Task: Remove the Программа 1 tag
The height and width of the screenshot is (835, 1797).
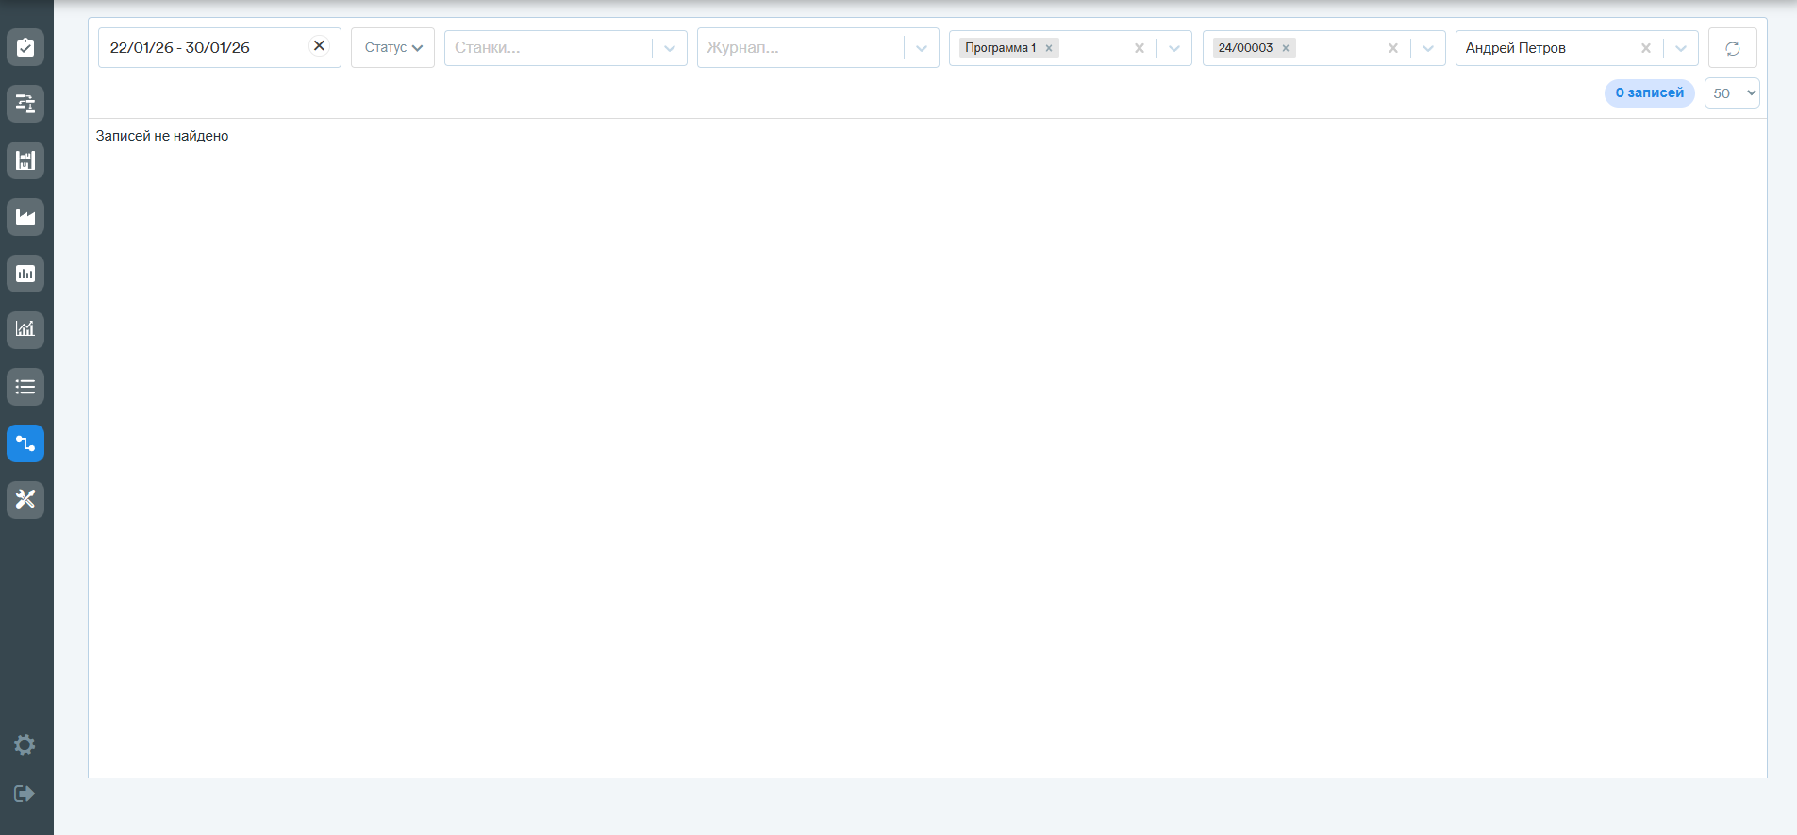Action: coord(1049,48)
